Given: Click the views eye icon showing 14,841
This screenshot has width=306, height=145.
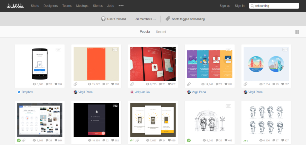Looking at the screenshot, I should pos(203,84).
